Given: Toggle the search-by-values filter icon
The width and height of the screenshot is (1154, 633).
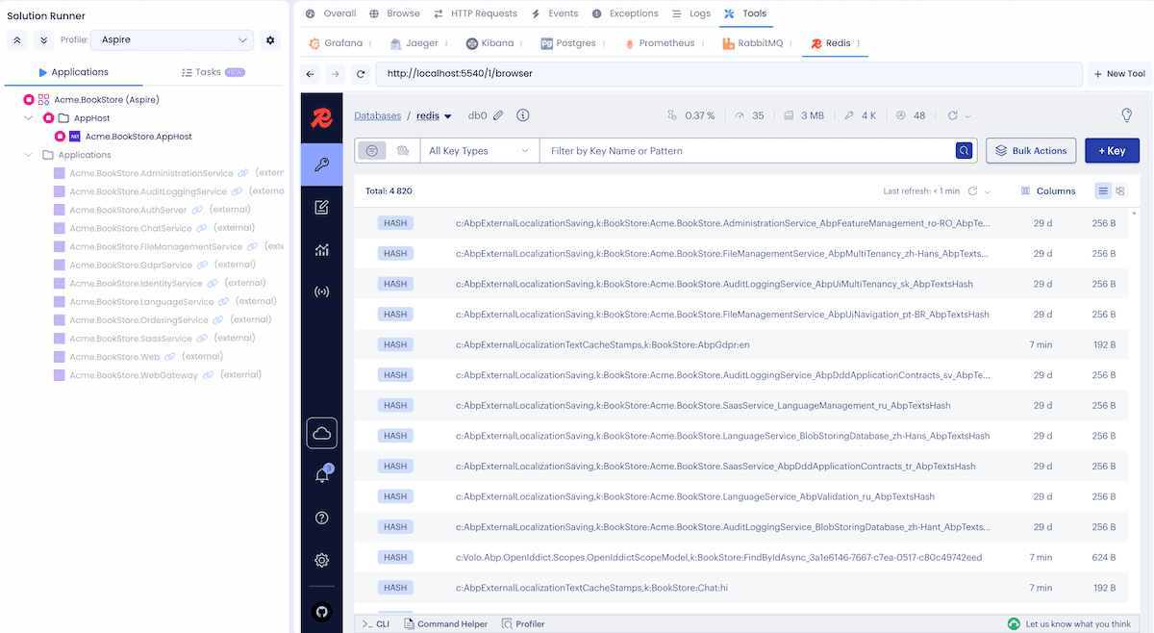Looking at the screenshot, I should (403, 150).
